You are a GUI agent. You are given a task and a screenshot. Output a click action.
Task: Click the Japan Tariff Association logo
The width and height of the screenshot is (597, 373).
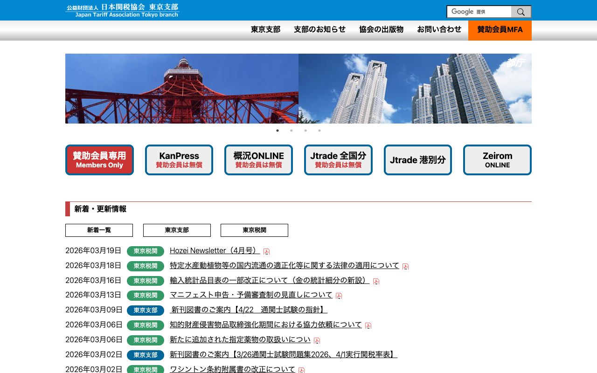coord(122,10)
